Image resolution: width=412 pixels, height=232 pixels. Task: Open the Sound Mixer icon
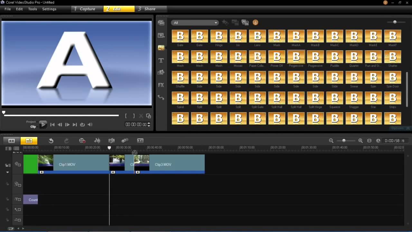point(97,140)
